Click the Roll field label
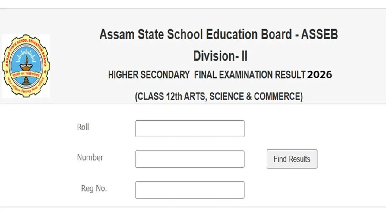The image size is (386, 217). coord(83,127)
